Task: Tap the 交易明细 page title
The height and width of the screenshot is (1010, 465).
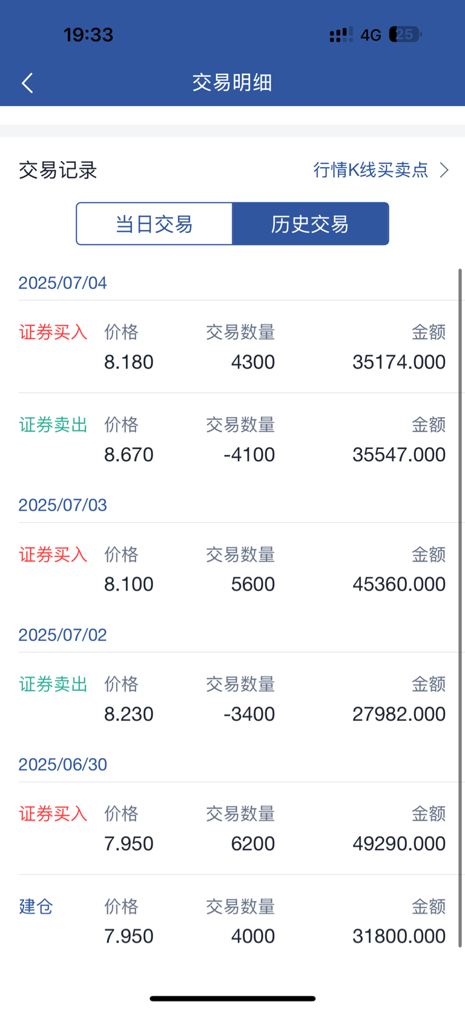Action: coord(232,82)
